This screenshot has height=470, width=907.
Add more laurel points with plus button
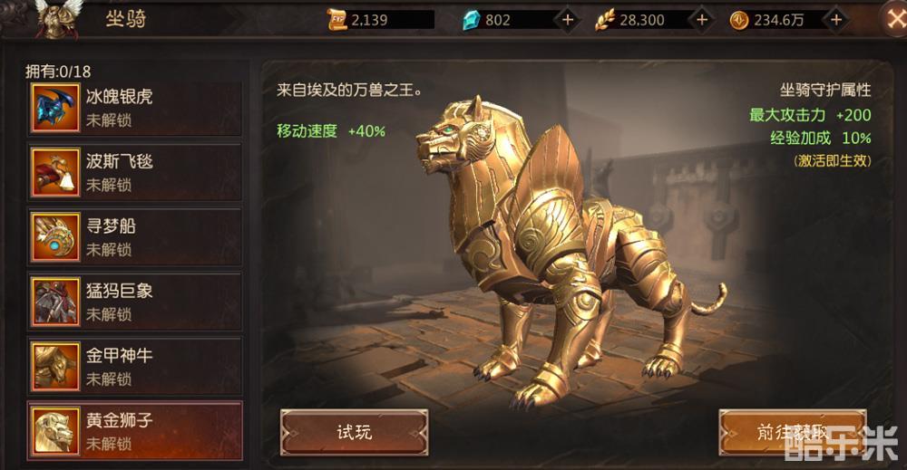(x=702, y=20)
